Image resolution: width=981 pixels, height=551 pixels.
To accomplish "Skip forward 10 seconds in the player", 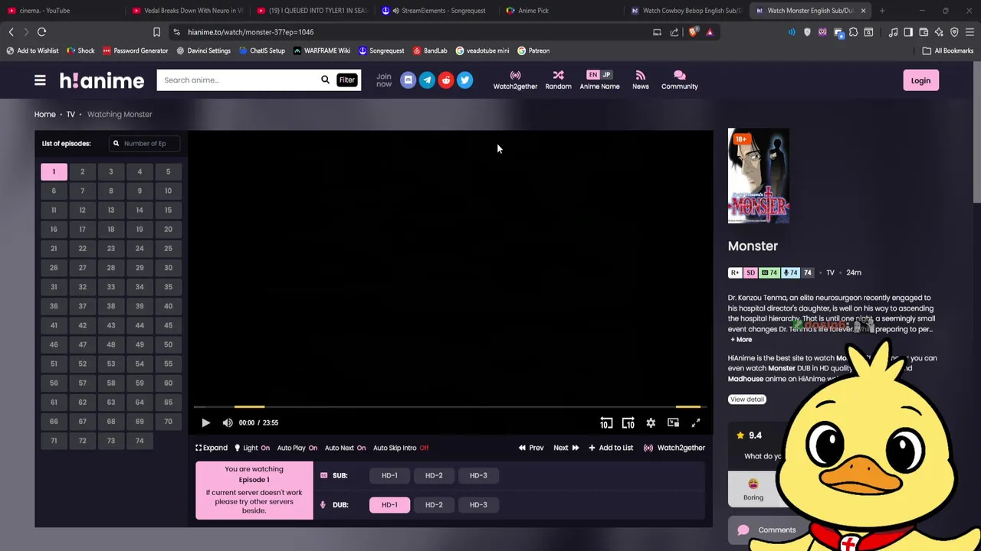I will tap(628, 422).
